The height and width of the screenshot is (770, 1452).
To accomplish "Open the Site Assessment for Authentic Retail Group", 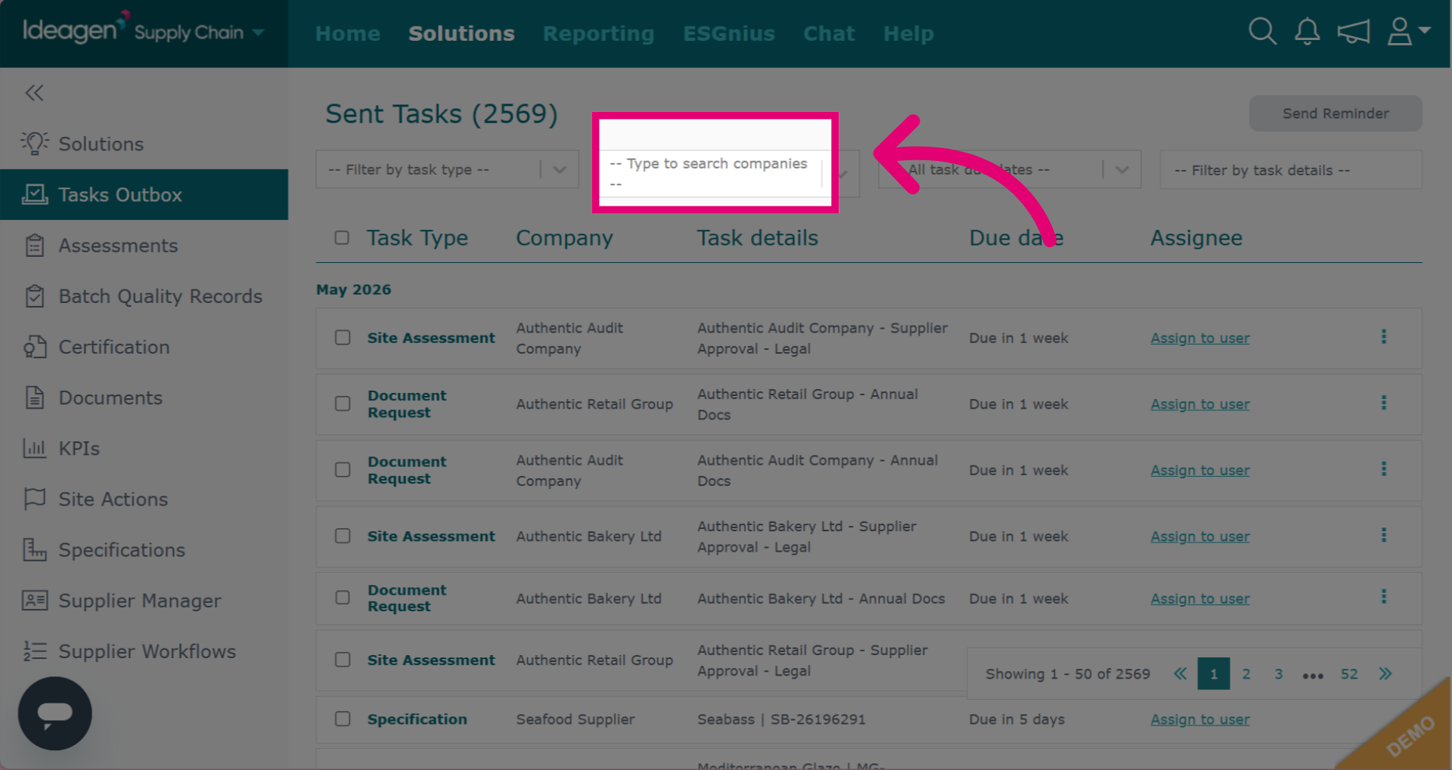I will 431,660.
